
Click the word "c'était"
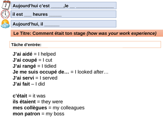point(20,96)
